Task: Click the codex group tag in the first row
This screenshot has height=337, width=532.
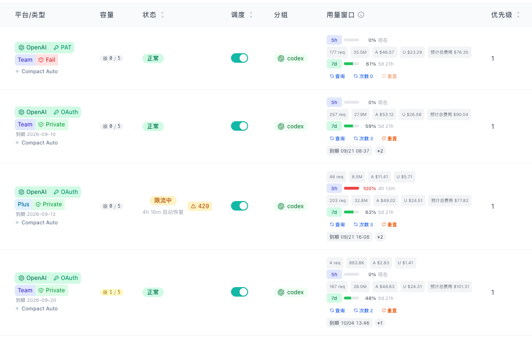Action: click(291, 58)
